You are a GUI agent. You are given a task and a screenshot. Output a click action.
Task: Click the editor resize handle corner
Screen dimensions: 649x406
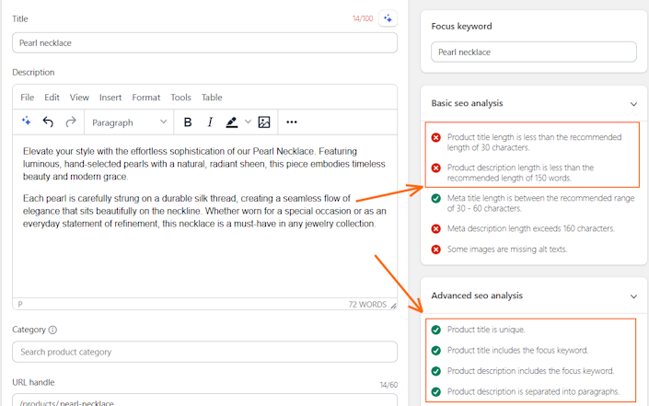pyautogui.click(x=393, y=306)
